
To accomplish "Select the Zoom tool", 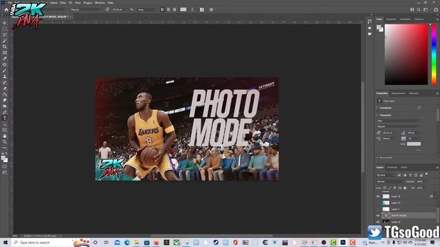I will pyautogui.click(x=5, y=142).
